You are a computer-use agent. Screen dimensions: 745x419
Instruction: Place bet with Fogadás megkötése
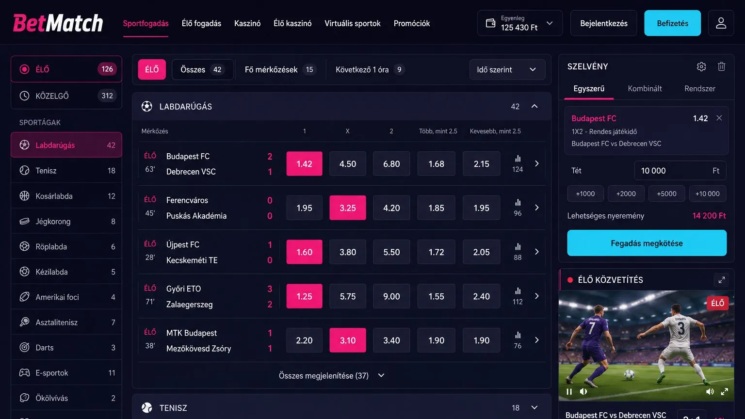tap(647, 243)
